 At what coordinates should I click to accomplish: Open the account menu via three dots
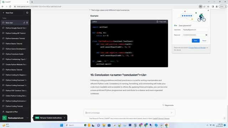(28, 118)
